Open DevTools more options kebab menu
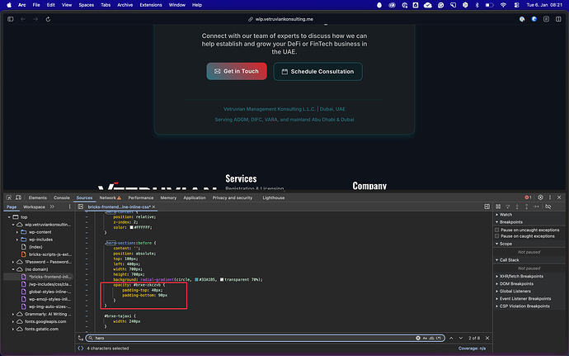Image resolution: width=569 pixels, height=356 pixels. (x=550, y=197)
